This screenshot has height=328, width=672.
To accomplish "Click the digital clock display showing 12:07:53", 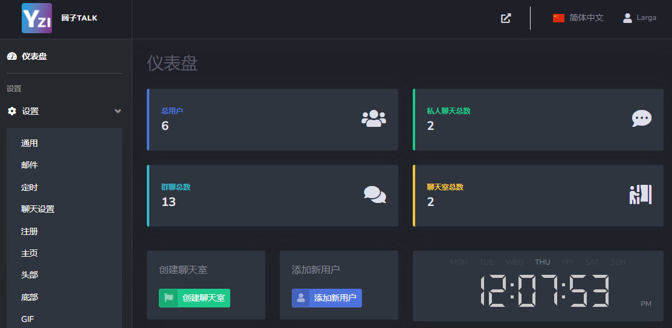I will (544, 291).
